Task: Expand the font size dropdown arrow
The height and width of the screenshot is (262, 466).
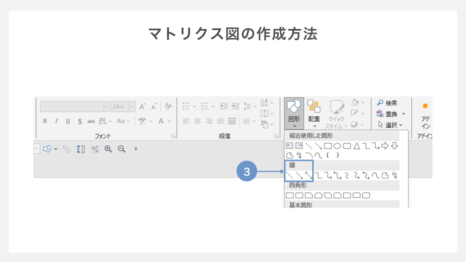Action: click(x=132, y=107)
